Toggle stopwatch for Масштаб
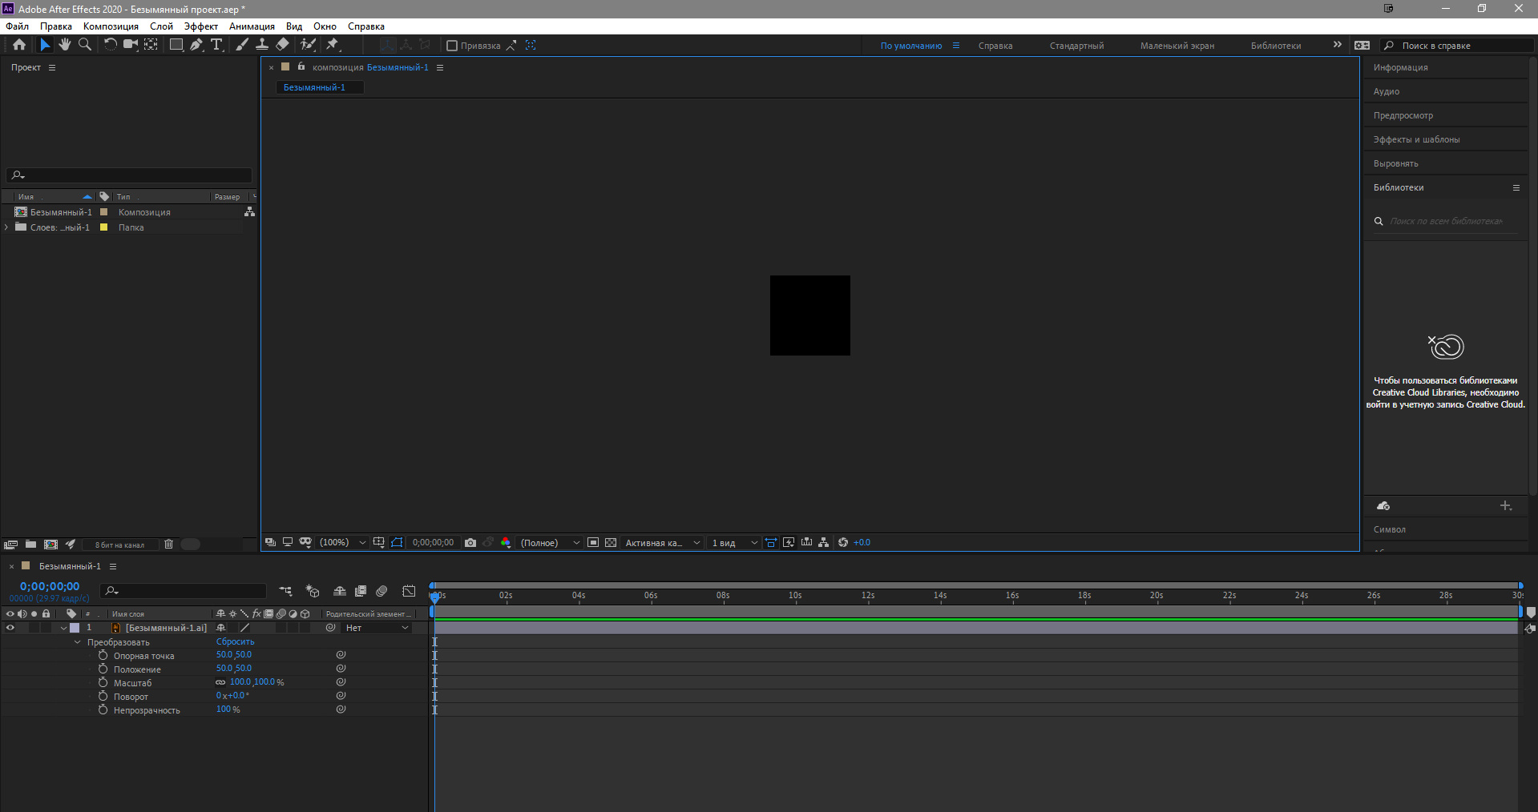The height and width of the screenshot is (812, 1538). 103,682
